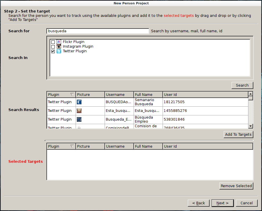Proceed with the Next button

tap(222, 203)
